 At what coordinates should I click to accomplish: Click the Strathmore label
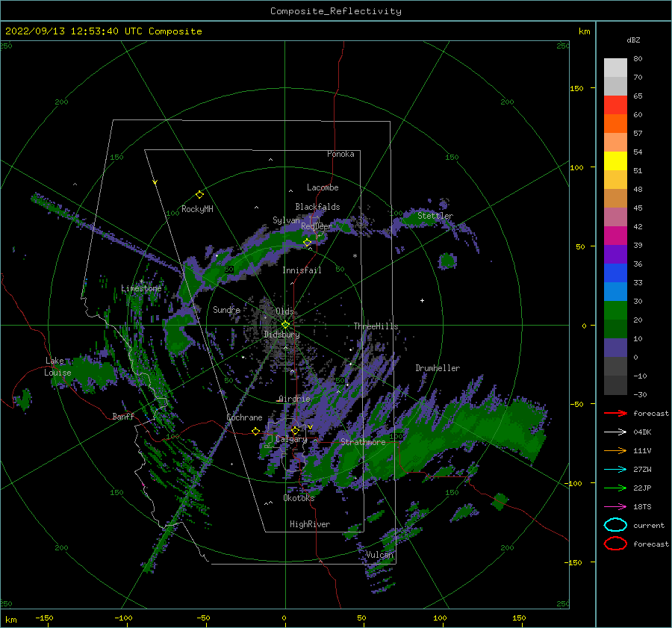363,442
